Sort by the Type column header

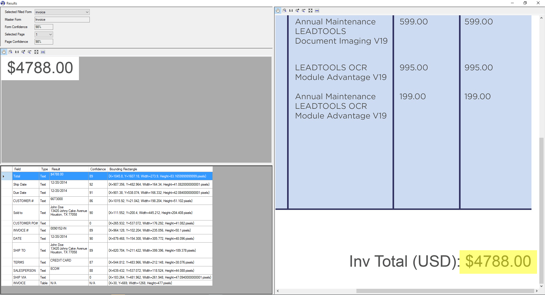click(x=44, y=169)
